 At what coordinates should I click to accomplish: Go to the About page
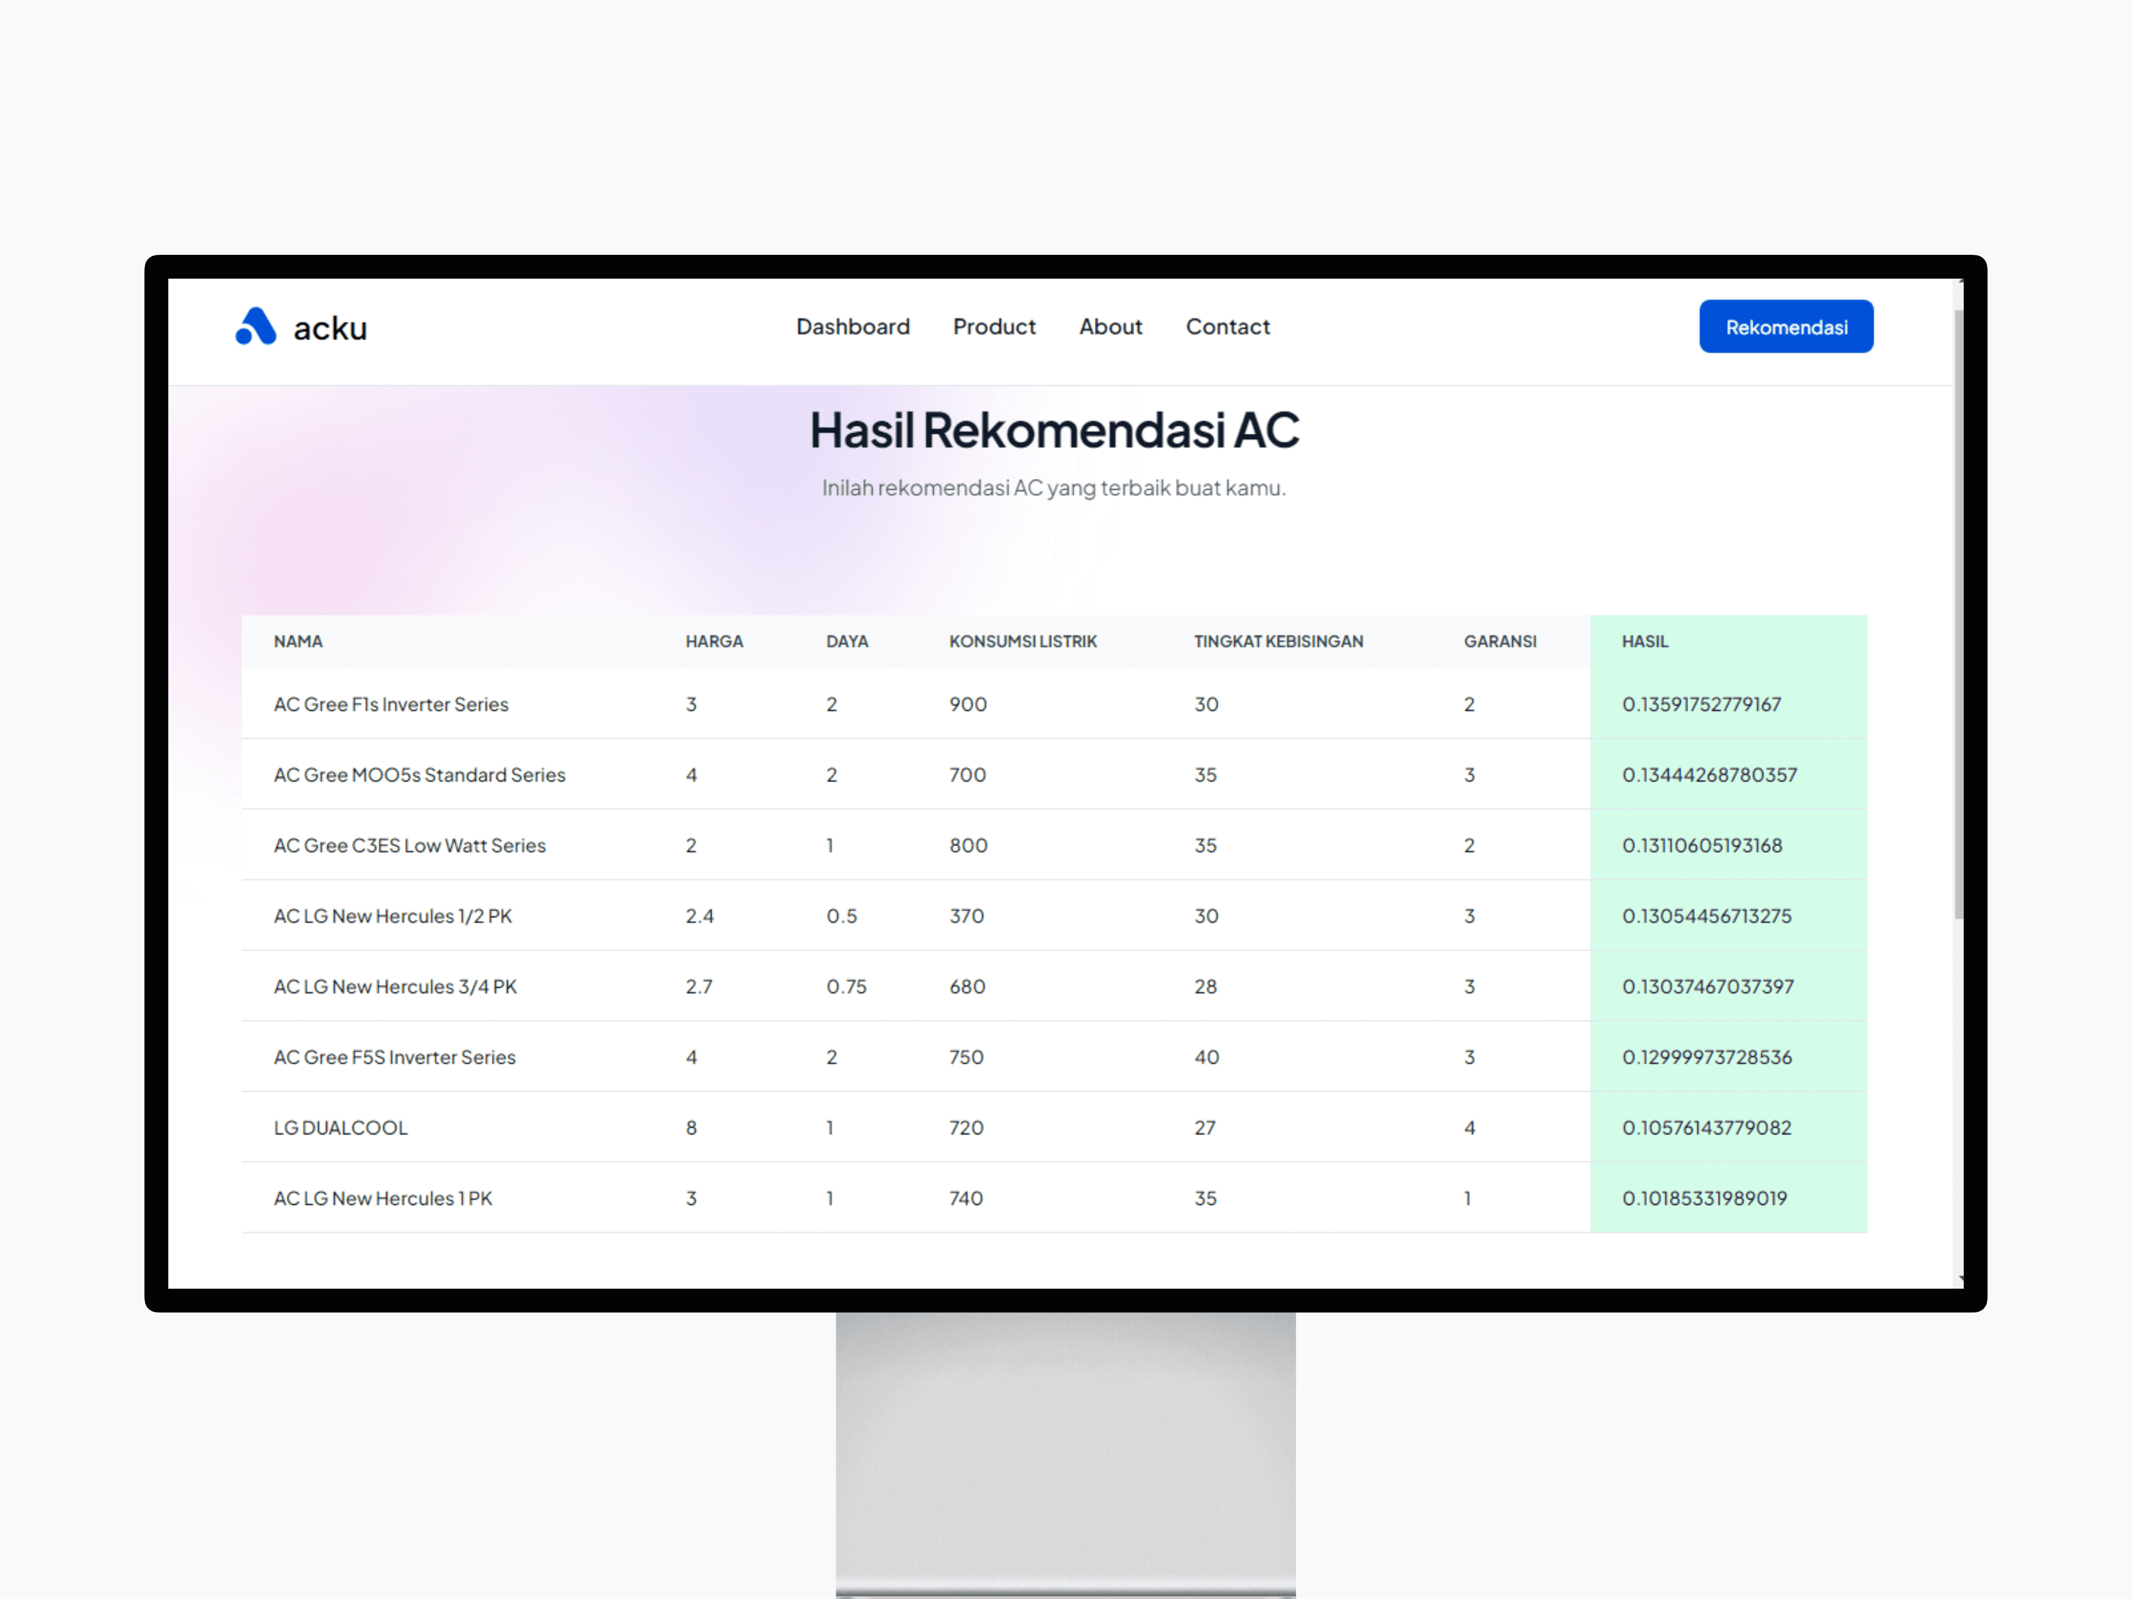click(x=1110, y=326)
